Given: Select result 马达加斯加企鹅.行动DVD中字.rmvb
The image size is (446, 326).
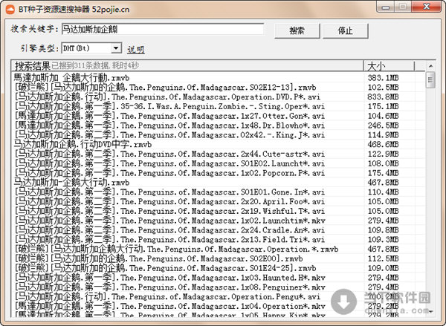Looking at the screenshot, I should pos(83,144).
